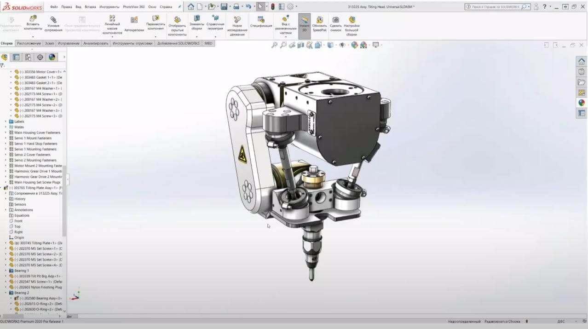The height and width of the screenshot is (329, 588).
Task: Open the File Explorer folder in task pane
Action: 582,82
